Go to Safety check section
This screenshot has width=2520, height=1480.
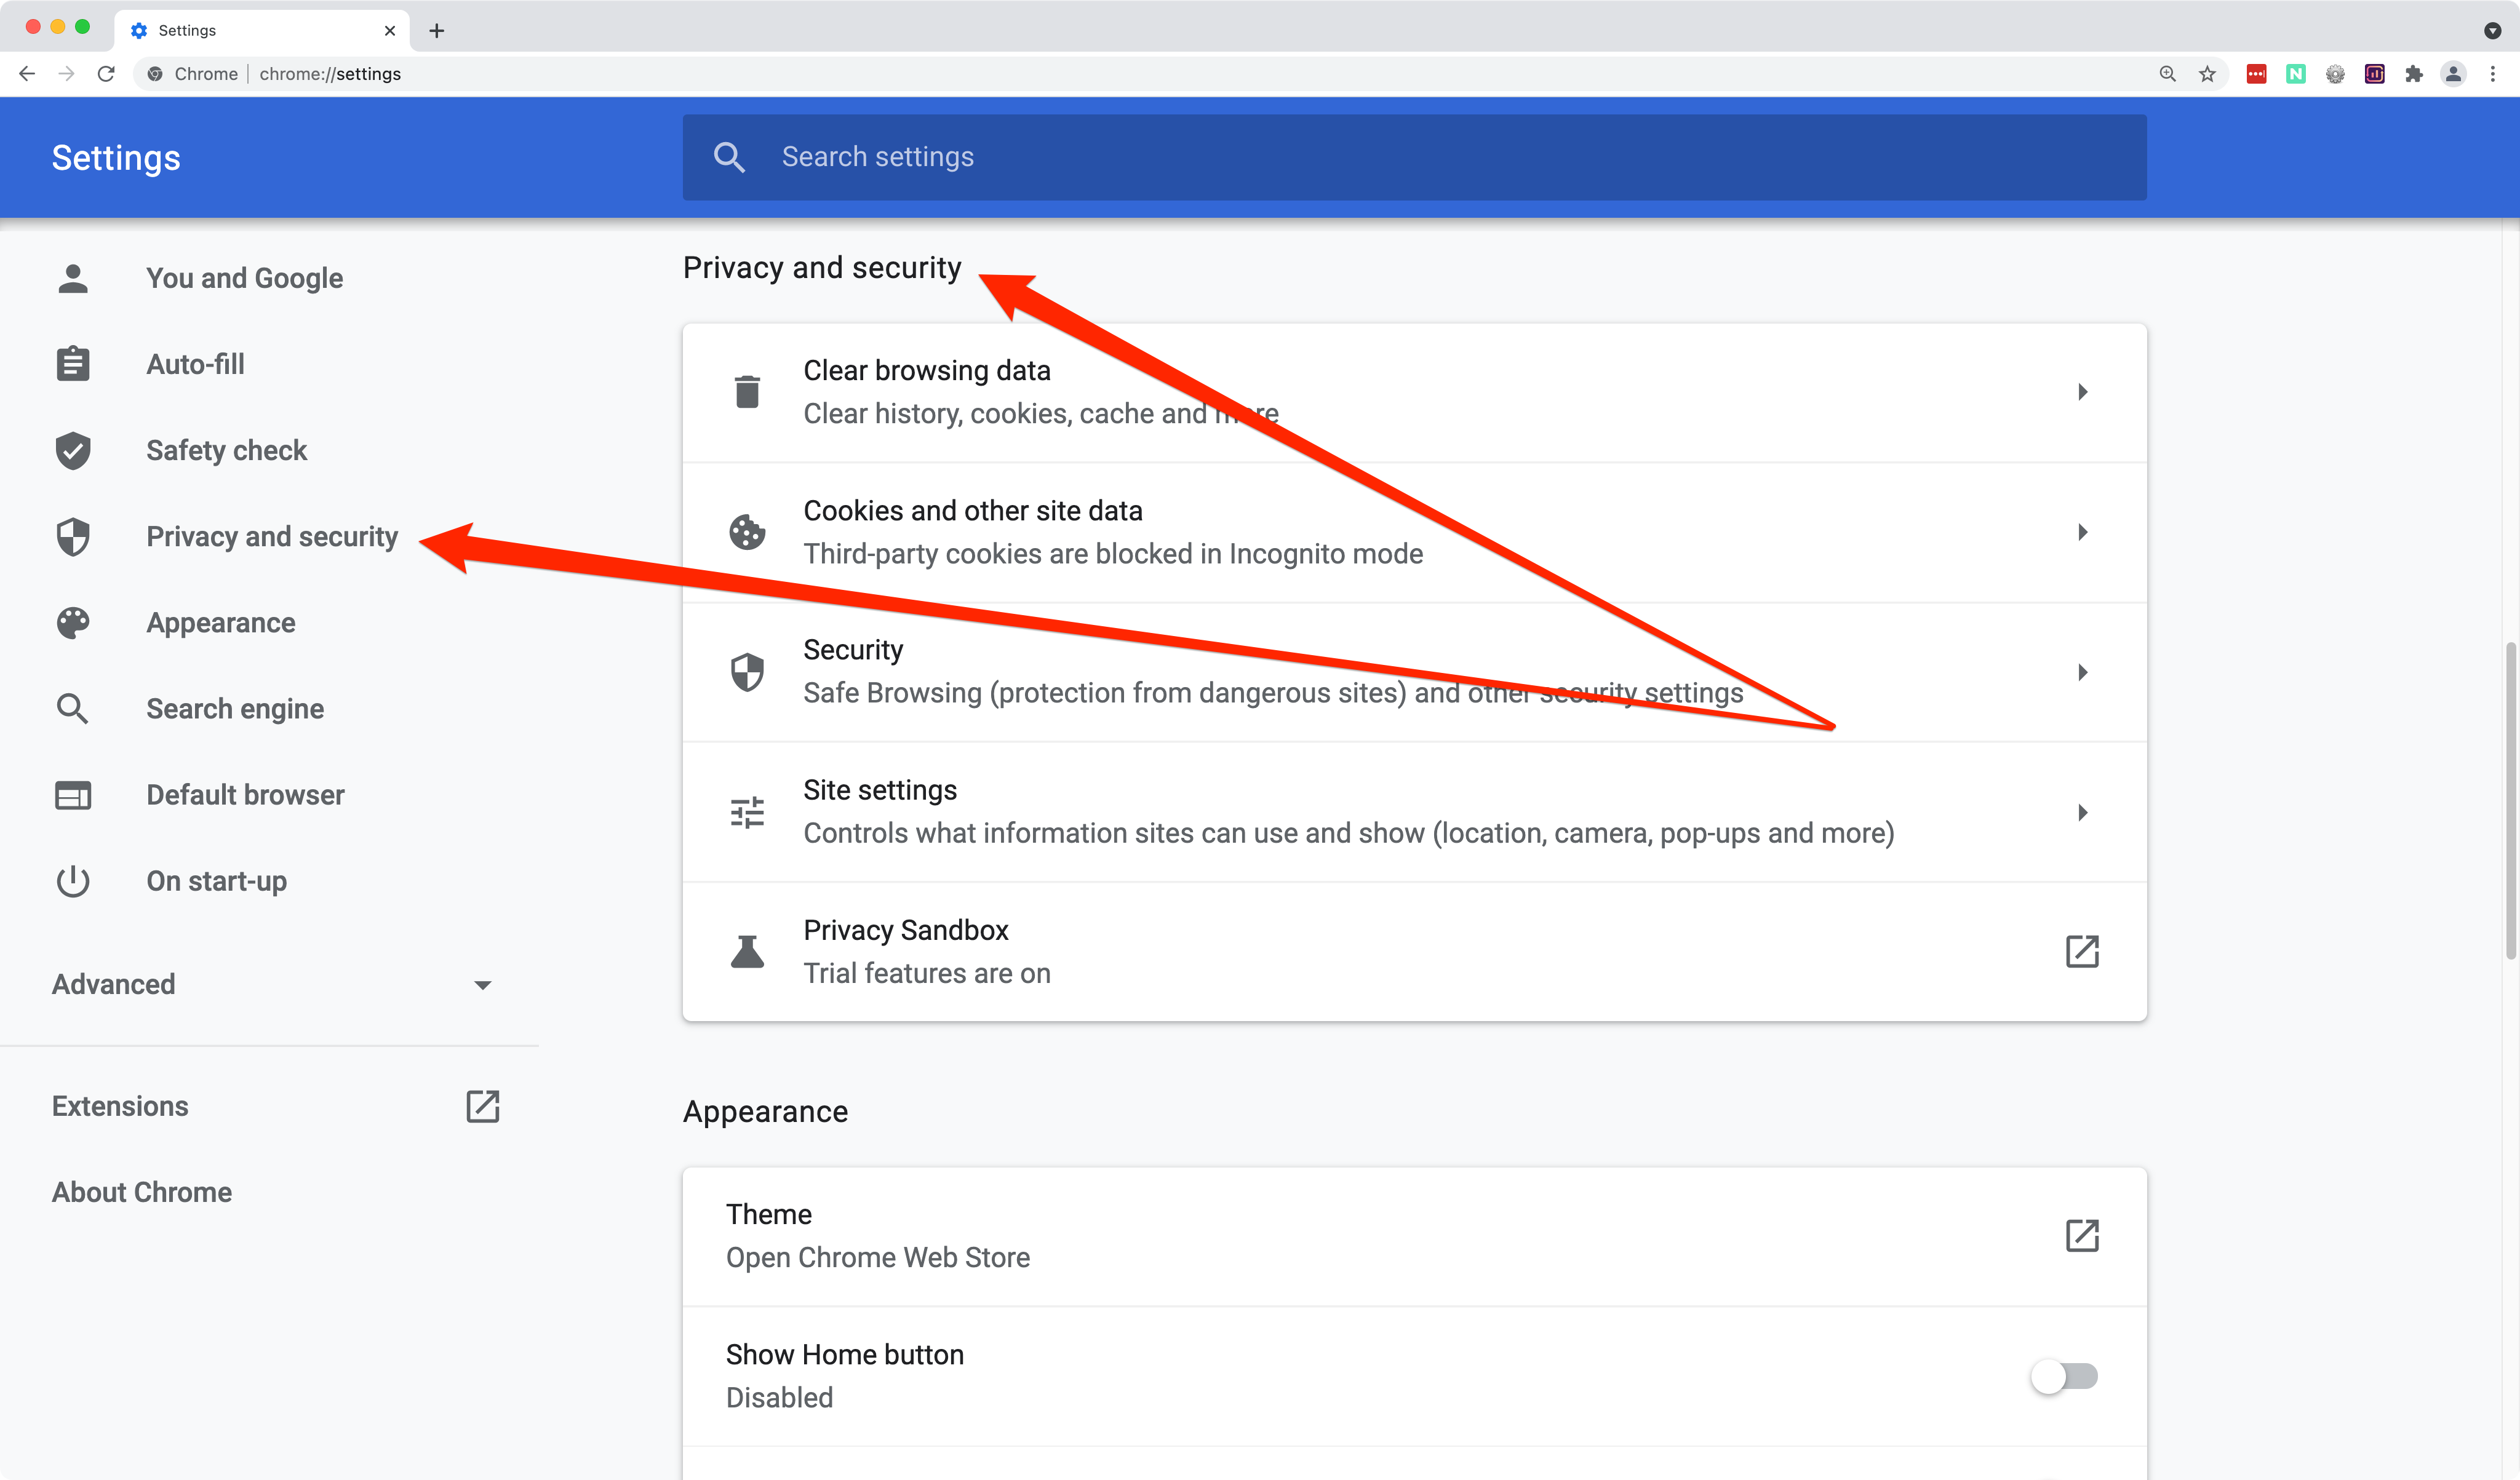(226, 450)
